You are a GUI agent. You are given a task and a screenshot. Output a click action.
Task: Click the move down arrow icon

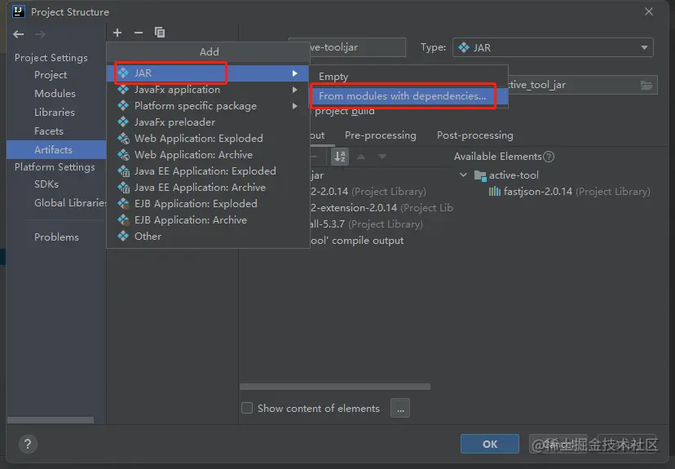pyautogui.click(x=382, y=157)
